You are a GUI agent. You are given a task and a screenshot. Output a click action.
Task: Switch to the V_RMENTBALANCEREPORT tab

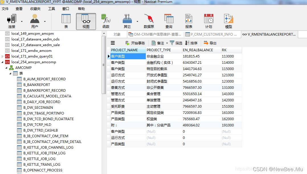(269, 34)
